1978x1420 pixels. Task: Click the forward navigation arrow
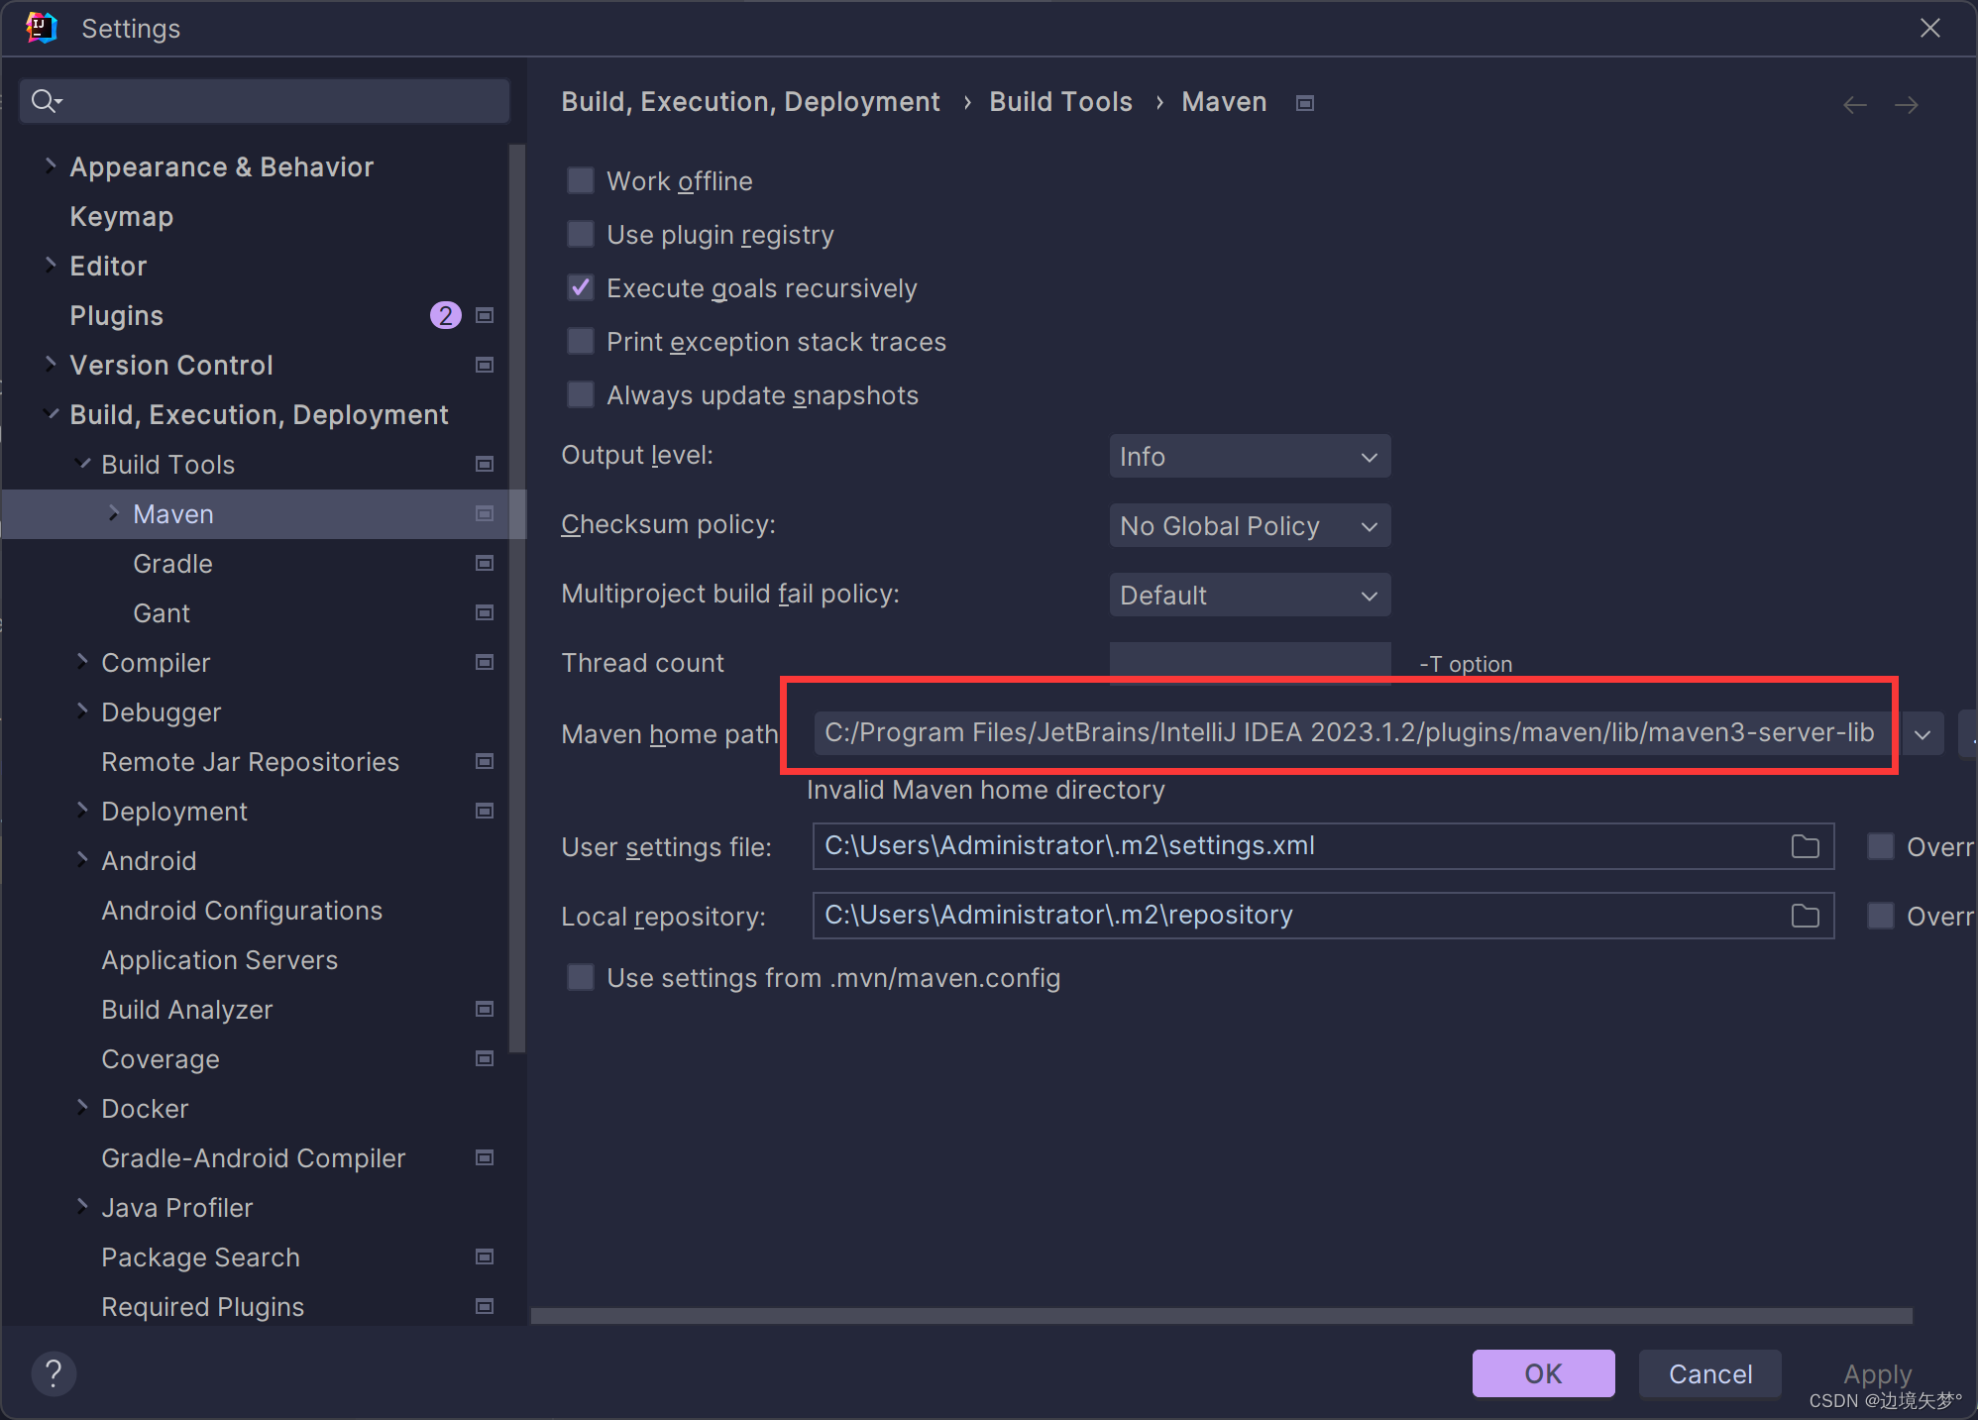[1906, 105]
